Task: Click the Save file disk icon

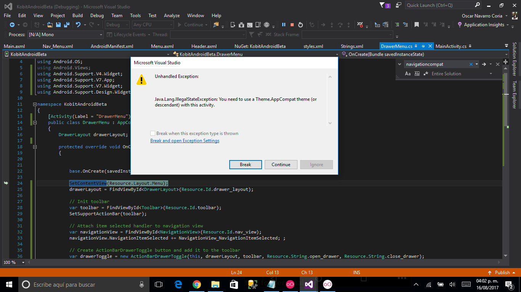Action: pos(58,25)
